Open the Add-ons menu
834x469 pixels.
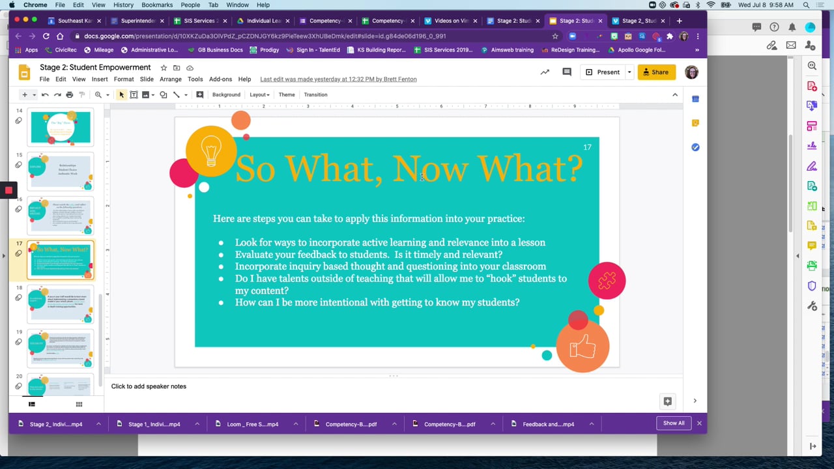click(220, 79)
